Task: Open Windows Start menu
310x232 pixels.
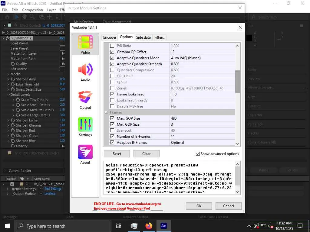Action: click(7, 226)
